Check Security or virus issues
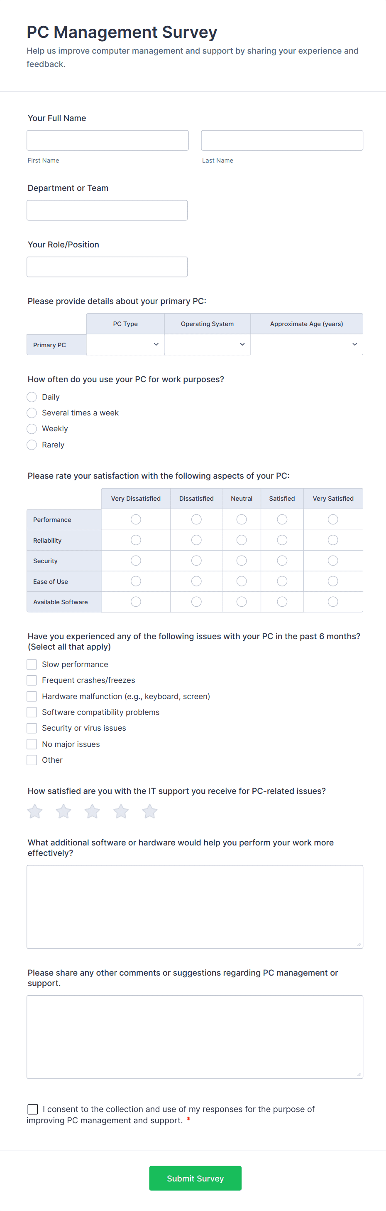This screenshot has width=386, height=1211. click(x=32, y=728)
